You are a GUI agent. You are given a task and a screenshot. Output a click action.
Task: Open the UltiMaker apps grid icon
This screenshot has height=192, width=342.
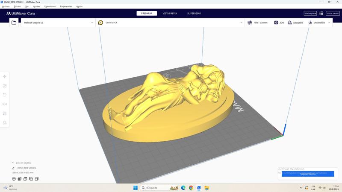tap(321, 13)
